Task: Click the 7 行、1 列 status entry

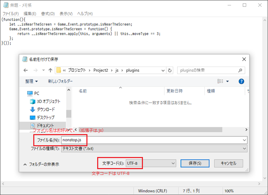Action: [x=191, y=191]
